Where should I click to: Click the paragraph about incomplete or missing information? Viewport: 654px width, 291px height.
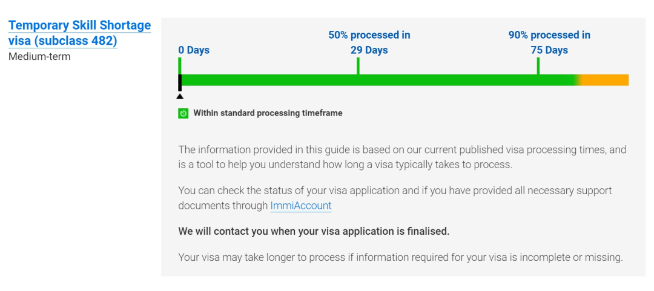click(x=400, y=257)
